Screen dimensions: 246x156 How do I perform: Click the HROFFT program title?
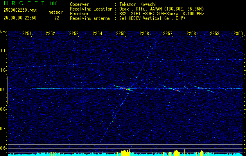coord(24,3)
